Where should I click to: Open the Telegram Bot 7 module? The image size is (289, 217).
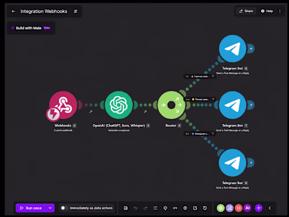pyautogui.click(x=232, y=105)
